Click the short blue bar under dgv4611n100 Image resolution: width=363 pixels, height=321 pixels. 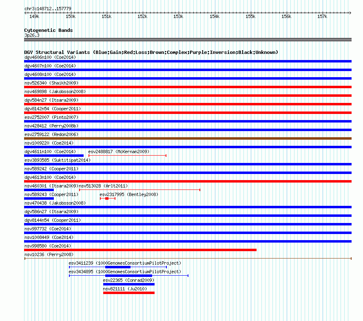click(x=54, y=156)
